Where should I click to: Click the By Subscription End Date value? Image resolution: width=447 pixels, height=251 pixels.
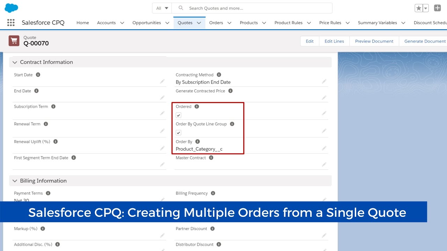tap(203, 82)
